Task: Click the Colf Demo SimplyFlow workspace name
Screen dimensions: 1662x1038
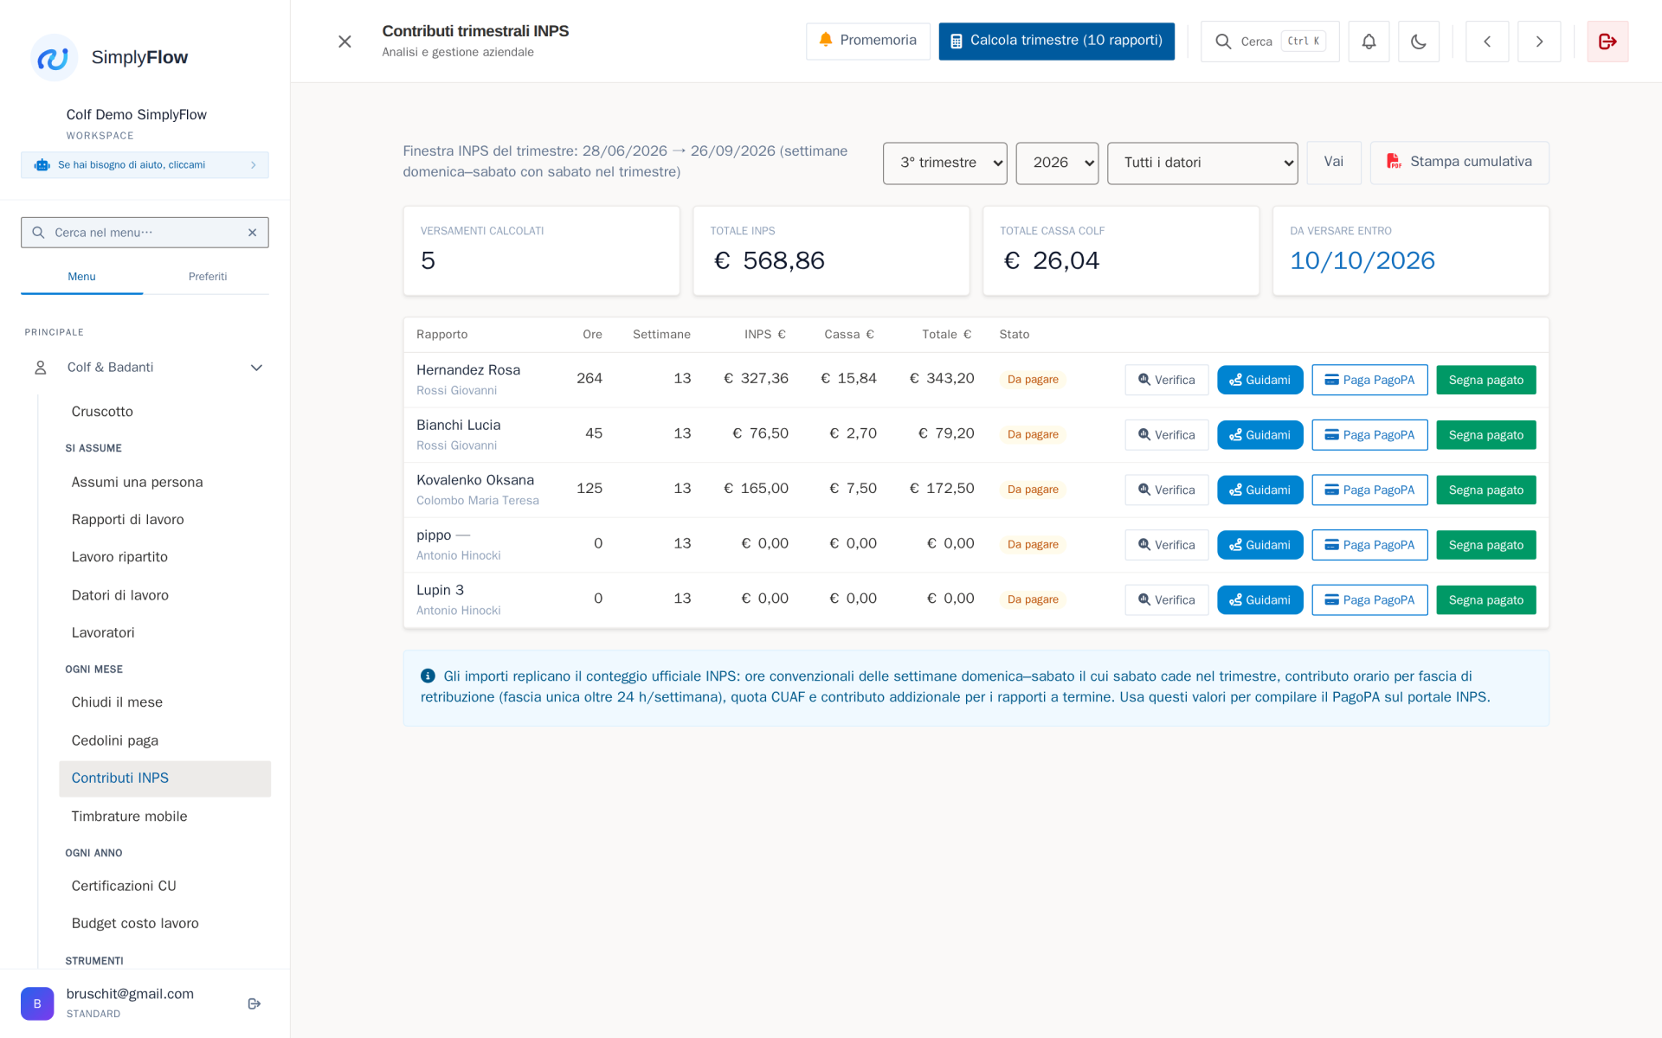Action: tap(137, 115)
